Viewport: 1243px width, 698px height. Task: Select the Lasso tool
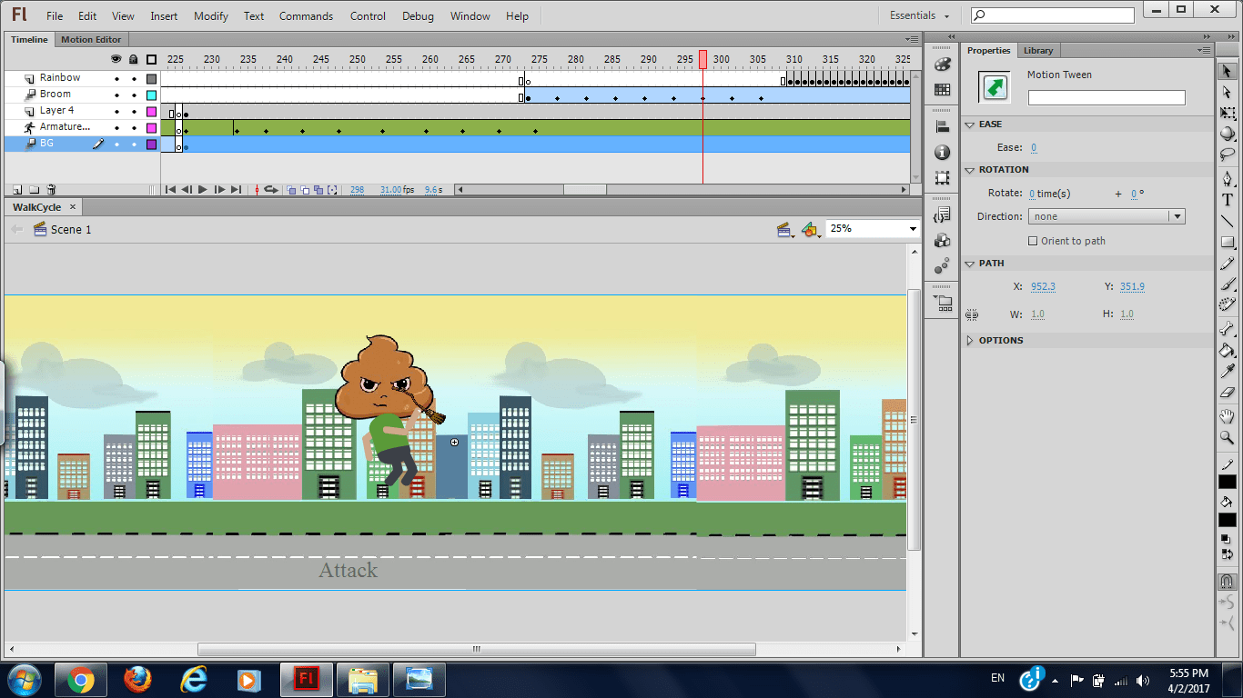pyautogui.click(x=1228, y=155)
